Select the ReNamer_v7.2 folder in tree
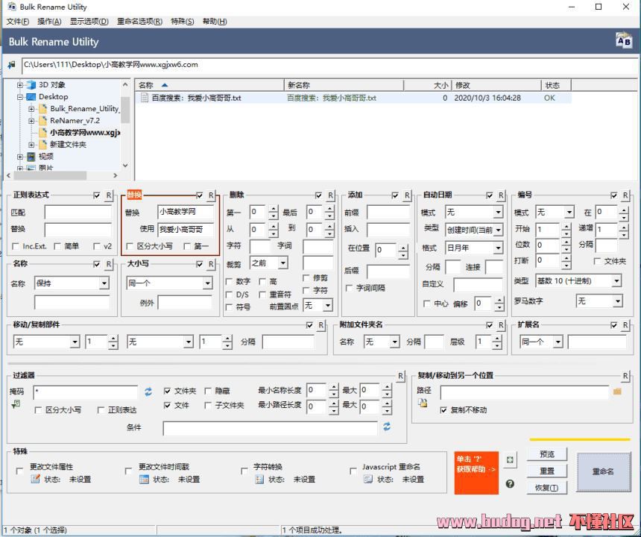The image size is (641, 537). point(75,121)
